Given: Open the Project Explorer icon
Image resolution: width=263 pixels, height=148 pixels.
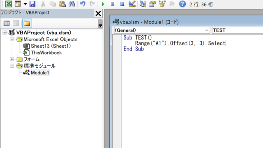Looking at the screenshot, I should (x=143, y=4).
